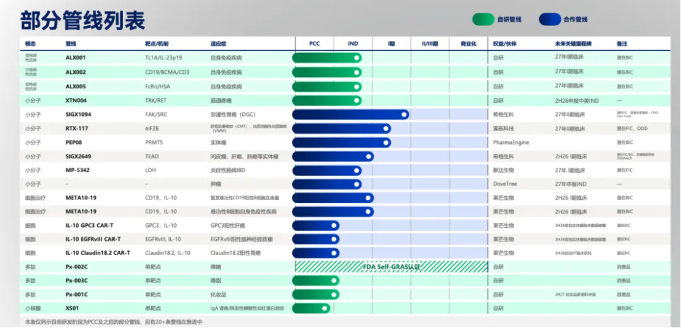This screenshot has height=328, width=681.
Task: Click the FDA Self-GRAS认证 striped bar
Action: click(392, 266)
